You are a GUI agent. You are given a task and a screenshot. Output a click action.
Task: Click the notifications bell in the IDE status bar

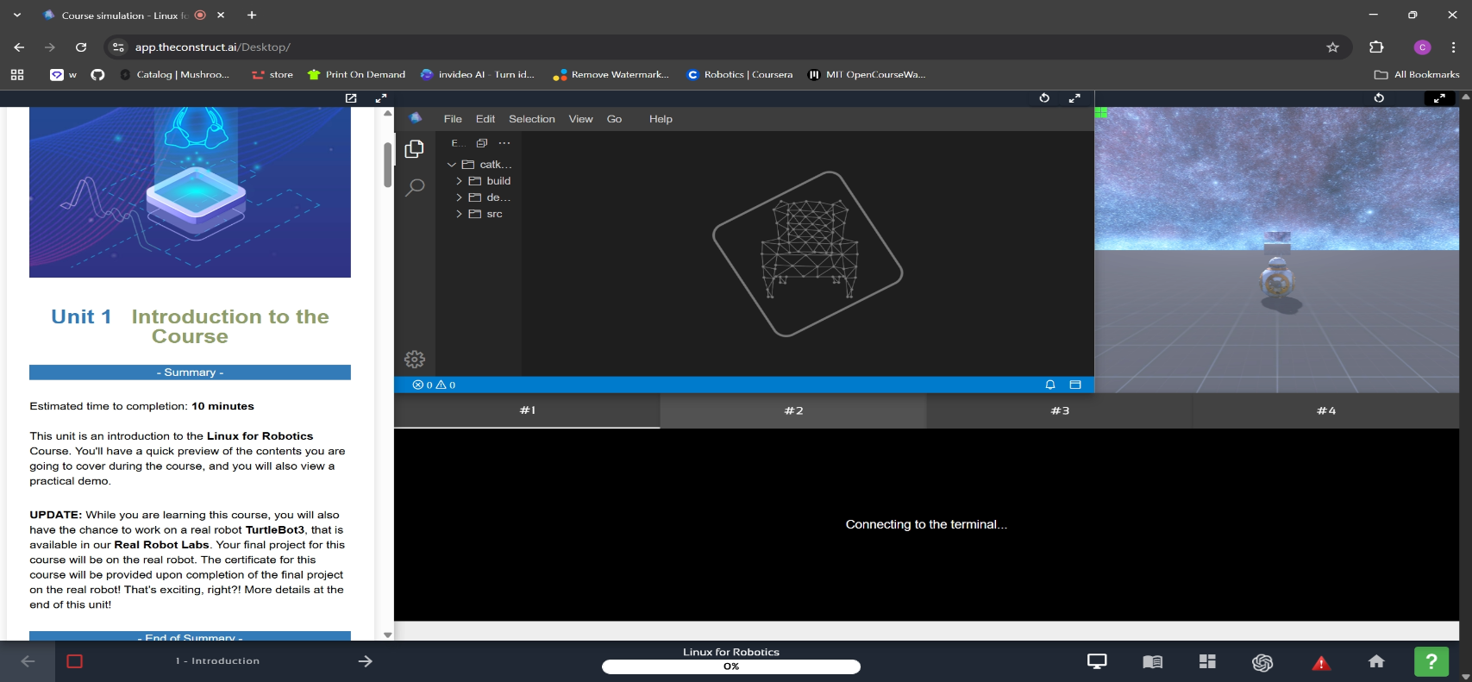coord(1050,385)
